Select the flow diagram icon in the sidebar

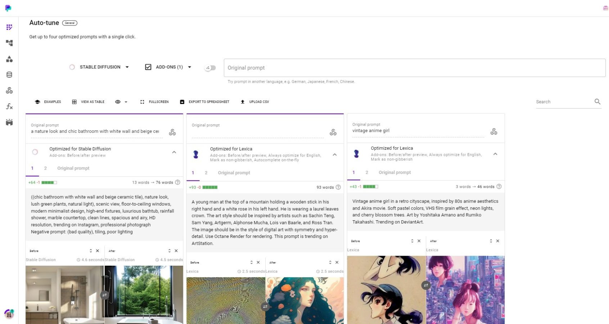9,43
